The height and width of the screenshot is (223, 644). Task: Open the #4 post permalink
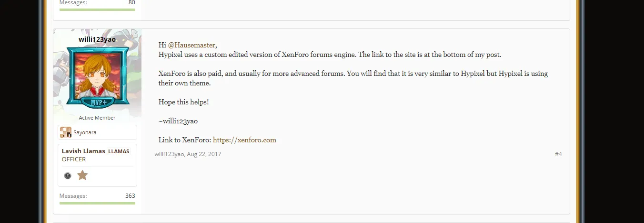coord(558,154)
